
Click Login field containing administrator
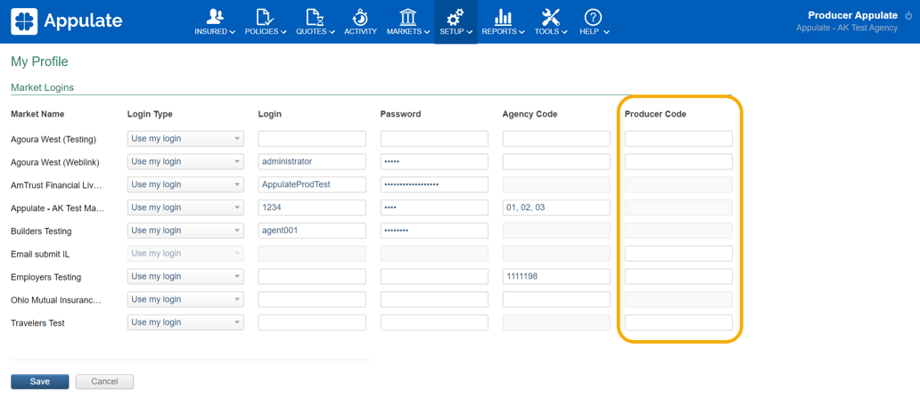[x=312, y=162]
